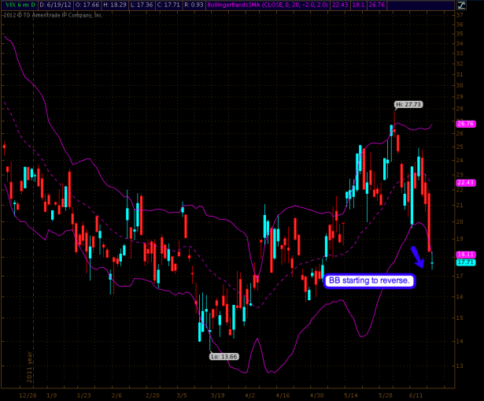This screenshot has width=484, height=401.
Task: Click the Lo: 13.66 price bubble
Action: tap(222, 356)
